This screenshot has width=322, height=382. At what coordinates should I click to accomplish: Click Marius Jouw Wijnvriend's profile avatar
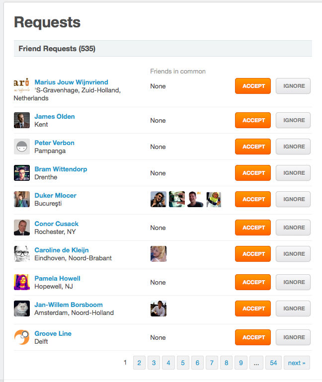click(x=22, y=85)
